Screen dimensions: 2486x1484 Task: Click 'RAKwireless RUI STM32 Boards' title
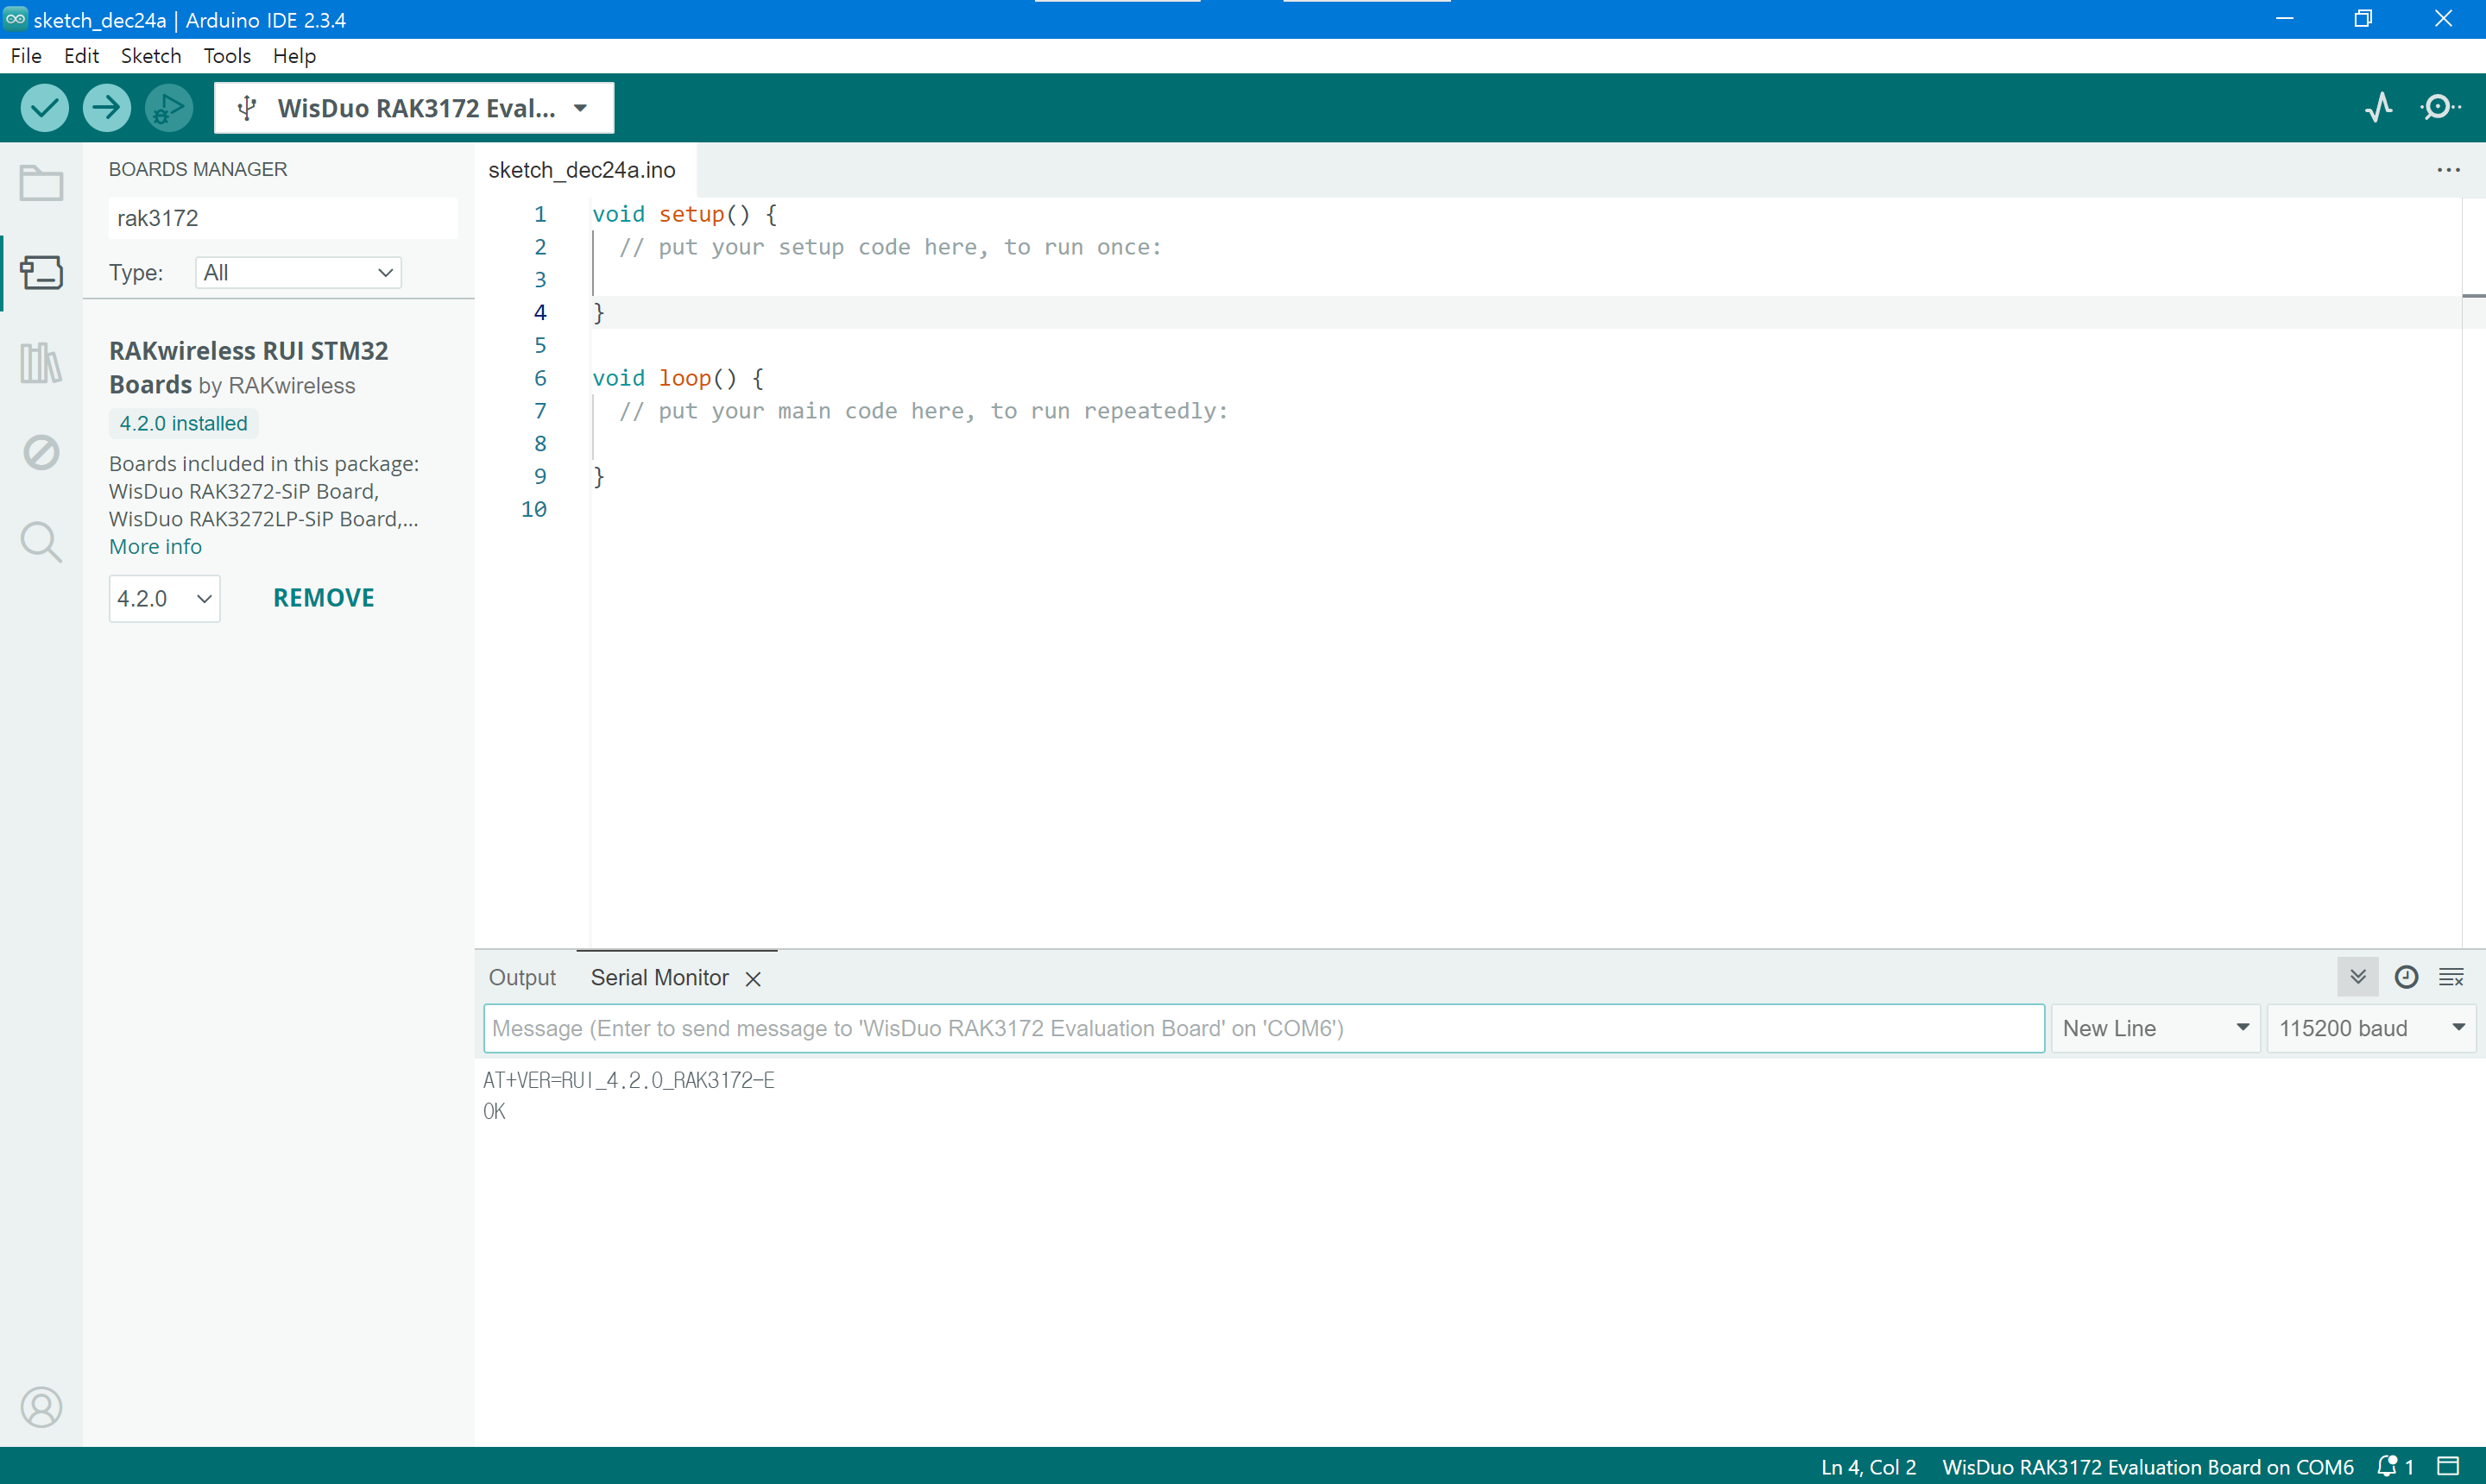click(x=248, y=367)
